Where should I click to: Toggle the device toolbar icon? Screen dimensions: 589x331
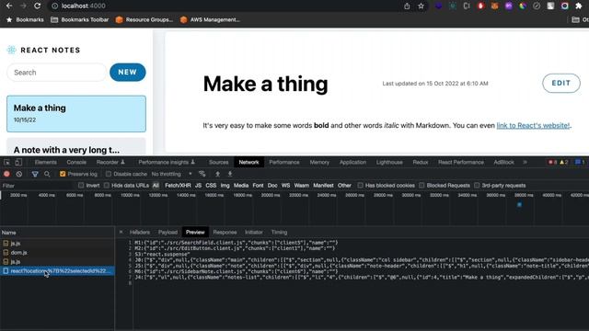click(18, 162)
